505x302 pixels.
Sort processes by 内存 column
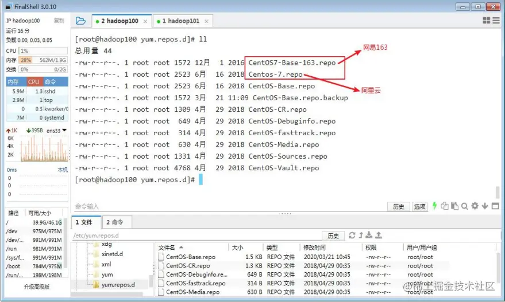[16, 81]
